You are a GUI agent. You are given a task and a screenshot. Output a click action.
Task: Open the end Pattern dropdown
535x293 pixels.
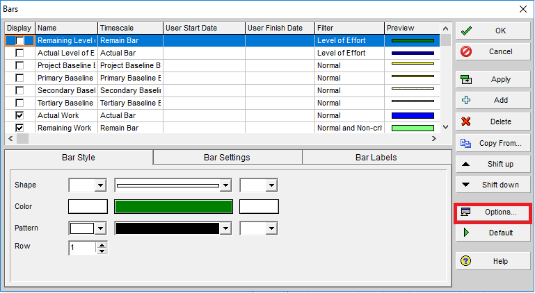(x=271, y=228)
